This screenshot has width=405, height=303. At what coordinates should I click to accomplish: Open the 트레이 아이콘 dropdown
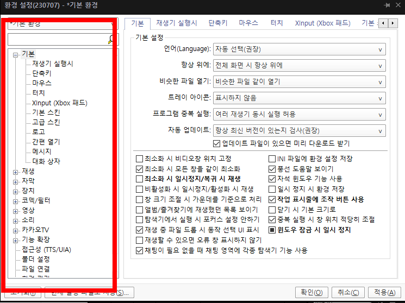pos(300,98)
